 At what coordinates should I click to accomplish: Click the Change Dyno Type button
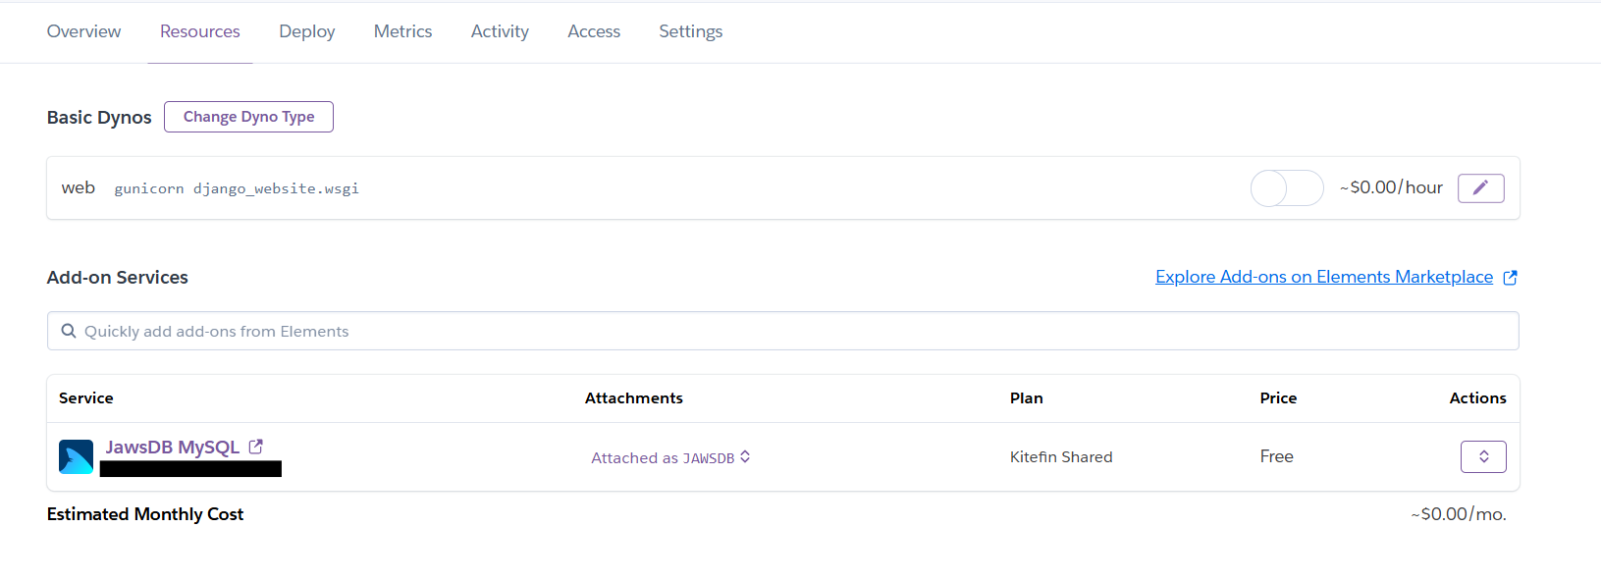point(248,117)
